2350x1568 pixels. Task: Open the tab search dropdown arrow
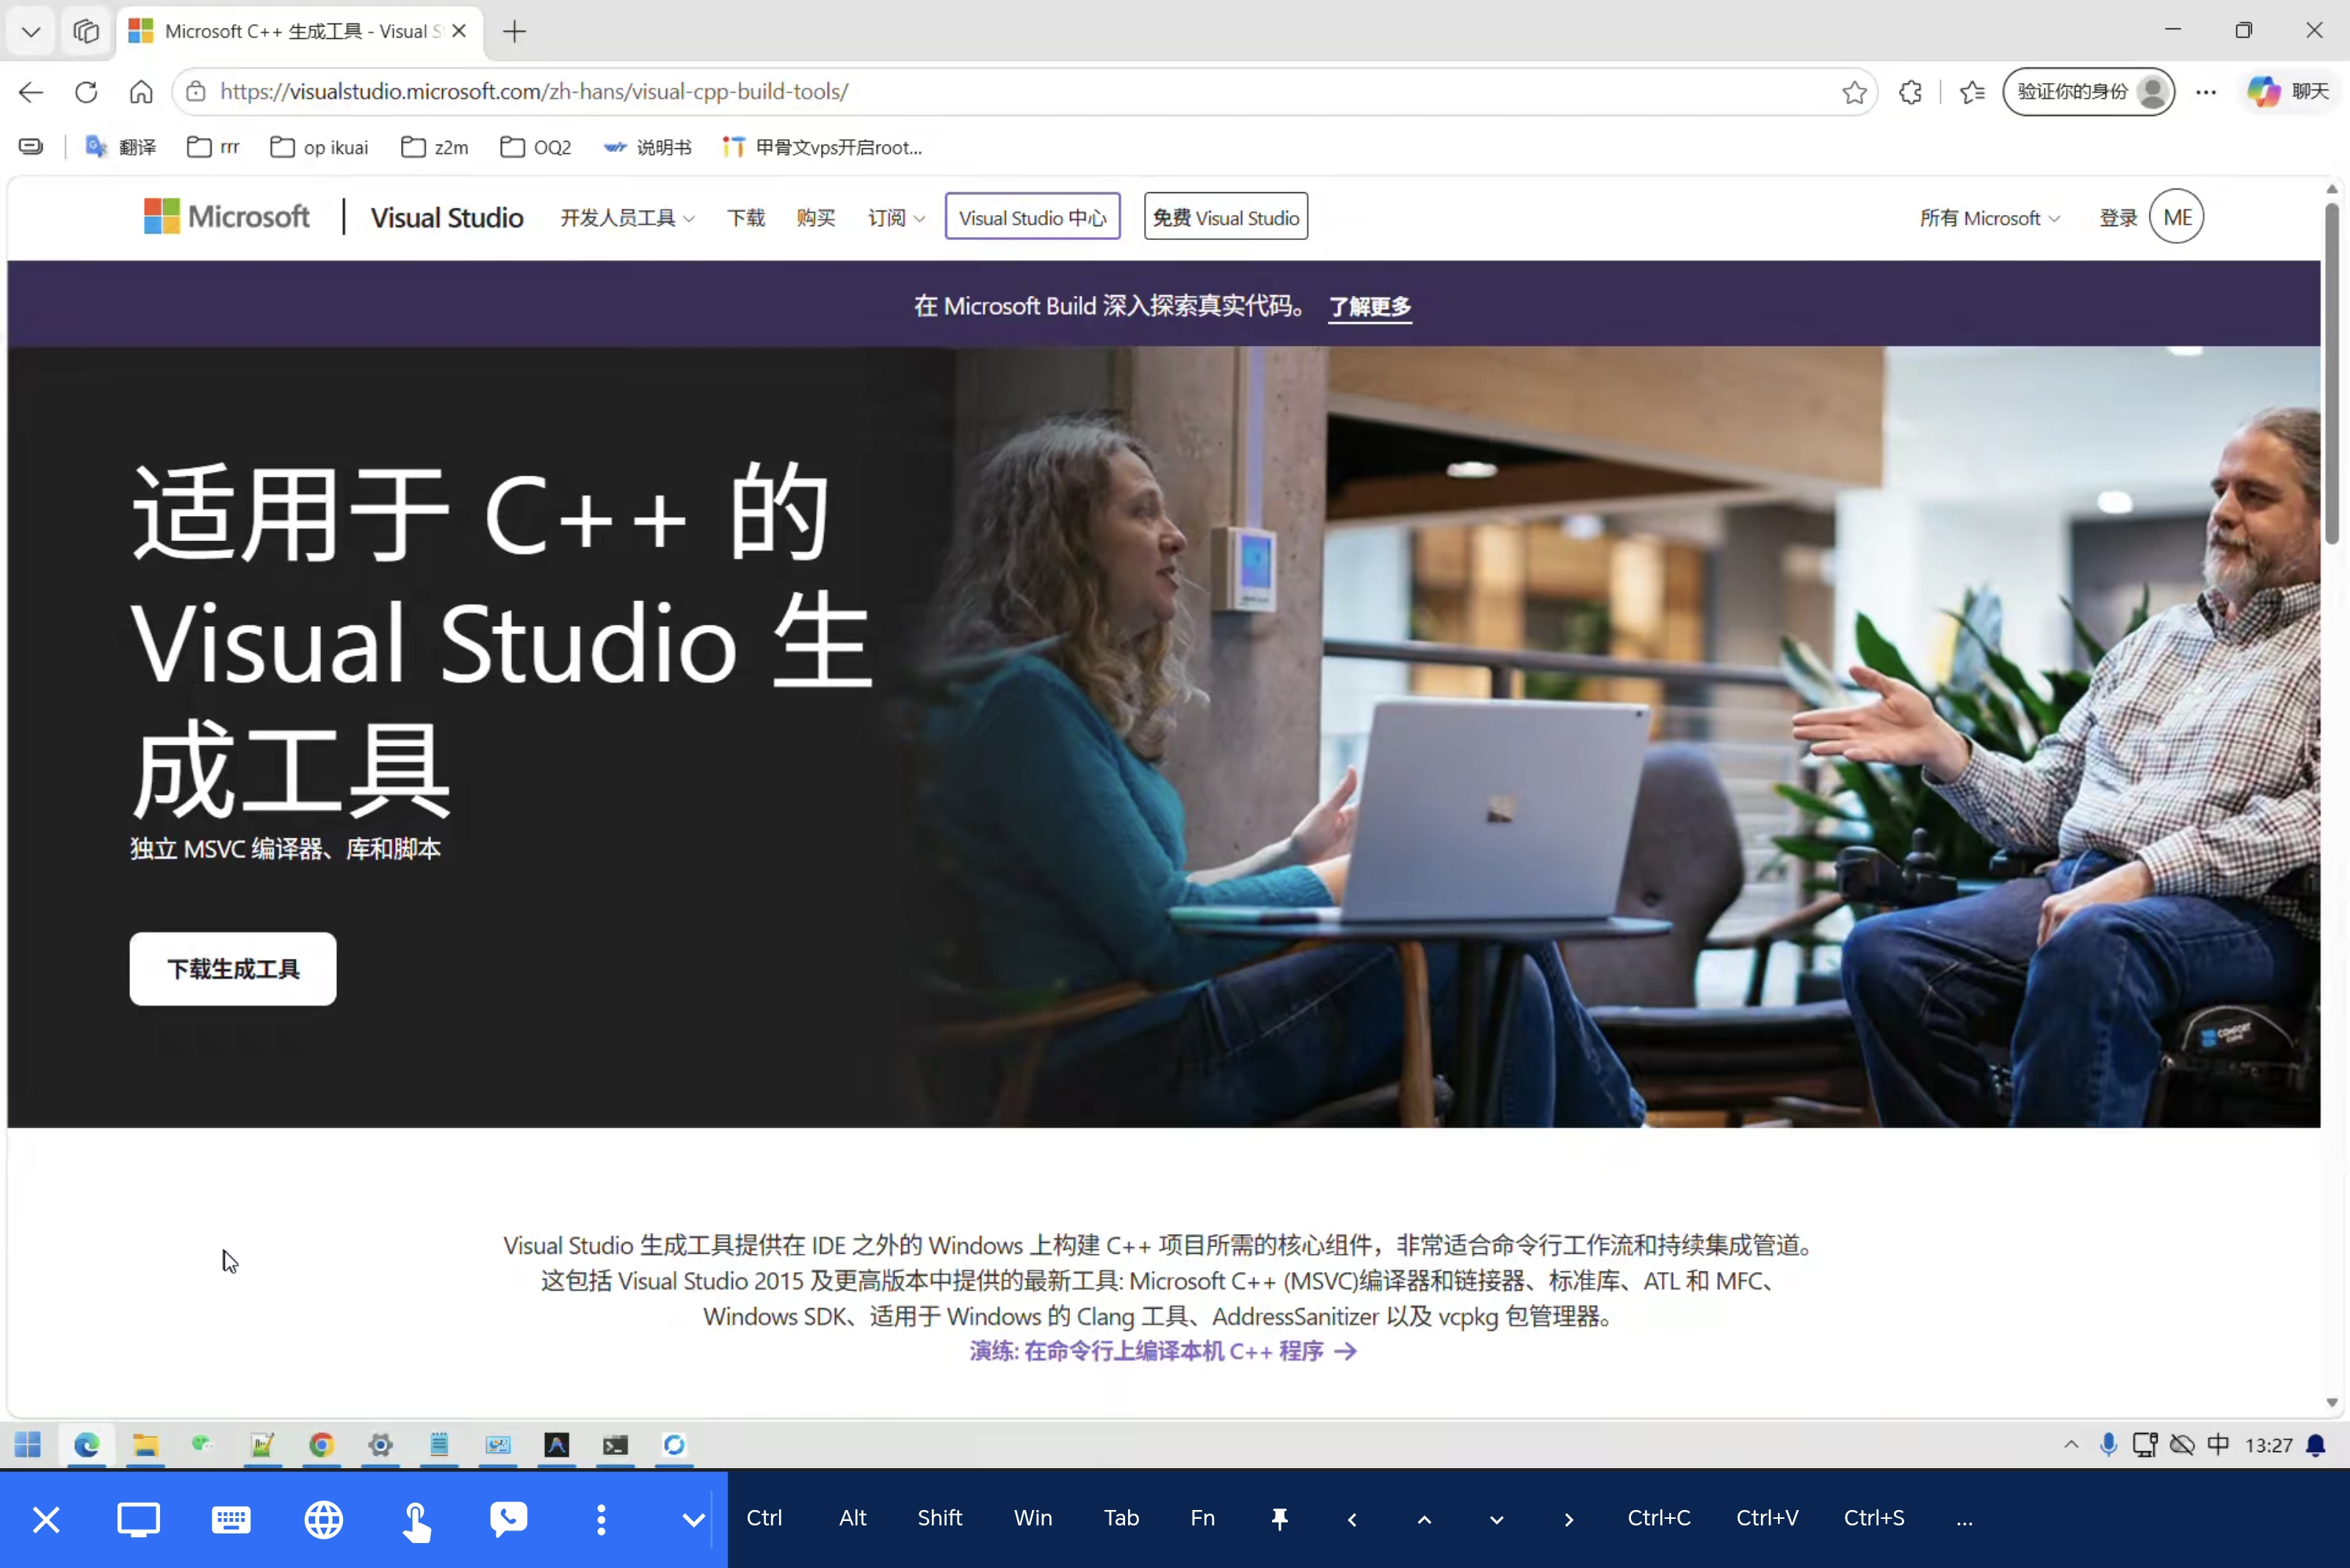31,31
